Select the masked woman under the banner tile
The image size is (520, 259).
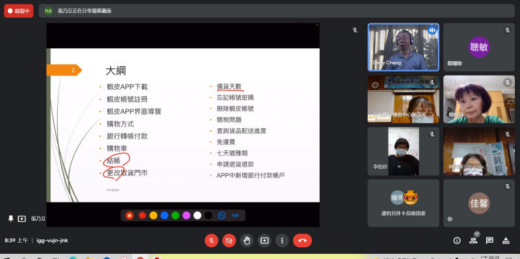tap(403, 100)
